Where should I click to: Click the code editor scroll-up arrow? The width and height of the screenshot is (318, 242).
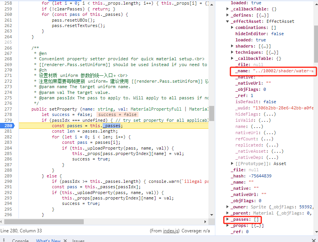[212, 5]
